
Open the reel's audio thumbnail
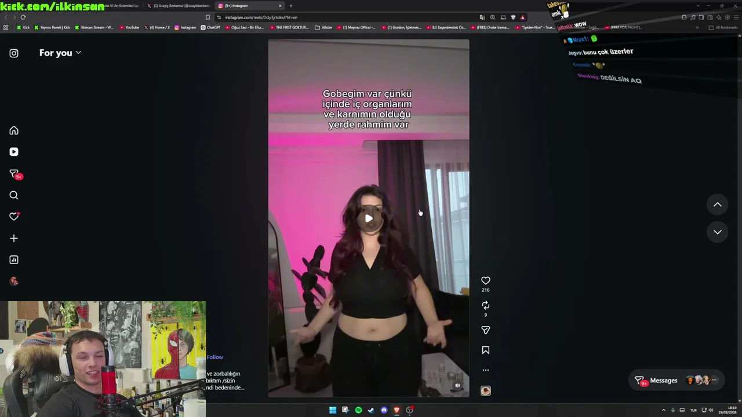(486, 391)
